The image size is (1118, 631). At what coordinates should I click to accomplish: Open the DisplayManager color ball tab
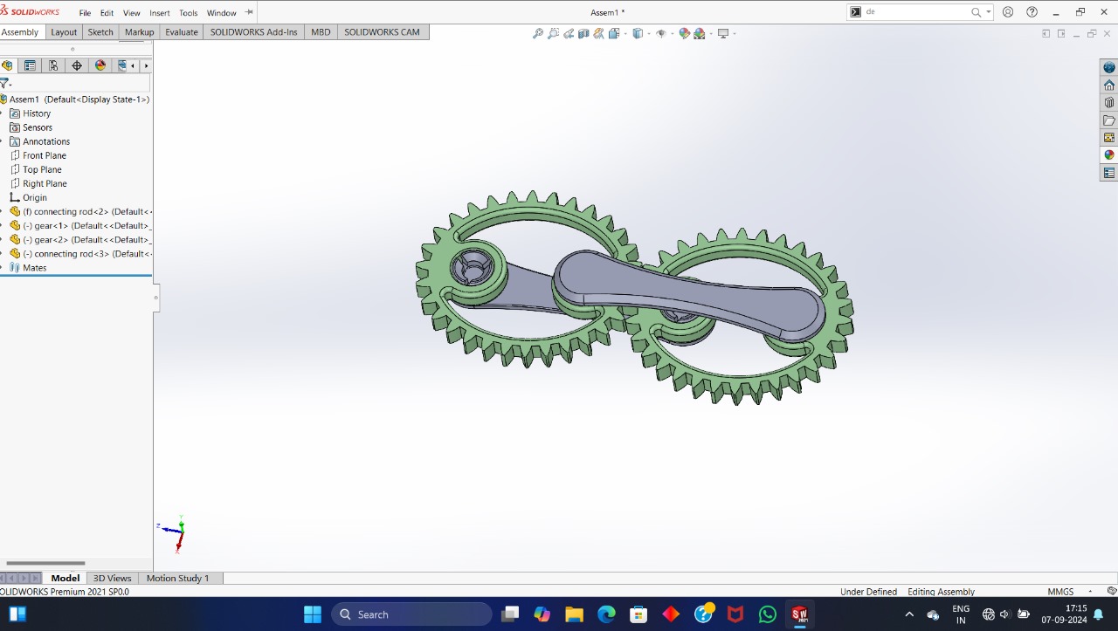coord(100,65)
